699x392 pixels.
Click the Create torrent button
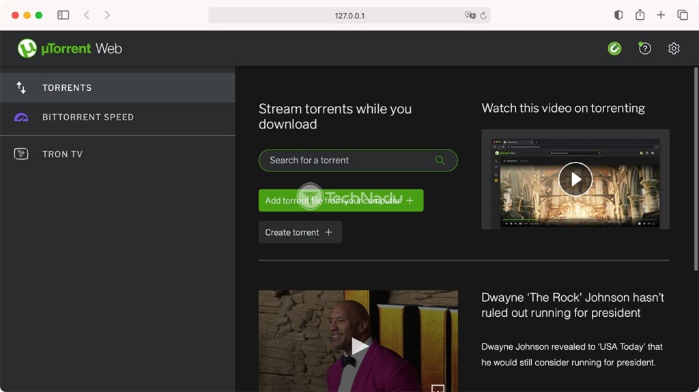[300, 232]
